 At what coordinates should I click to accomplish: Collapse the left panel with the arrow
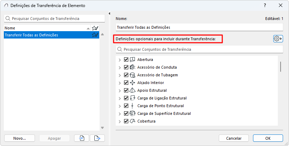click(110, 14)
